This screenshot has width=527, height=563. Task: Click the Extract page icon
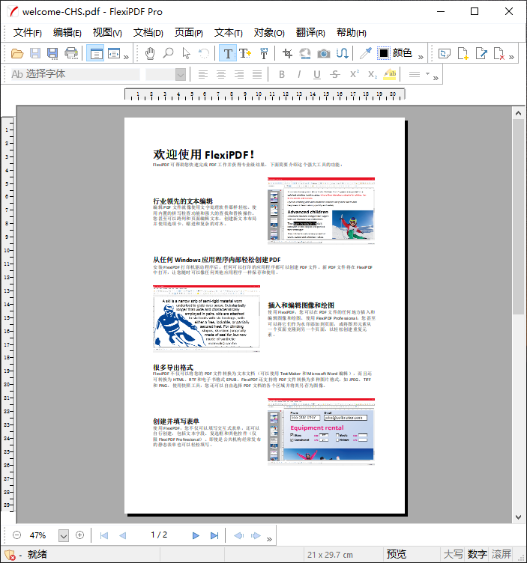click(481, 53)
